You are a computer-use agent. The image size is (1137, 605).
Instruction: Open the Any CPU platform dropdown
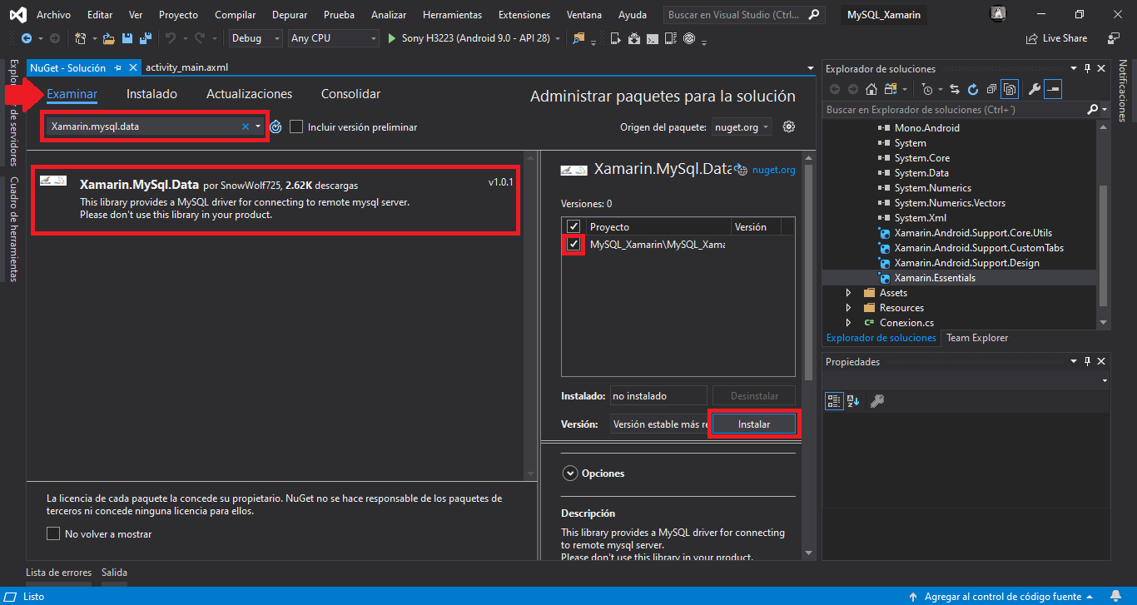pyautogui.click(x=334, y=38)
